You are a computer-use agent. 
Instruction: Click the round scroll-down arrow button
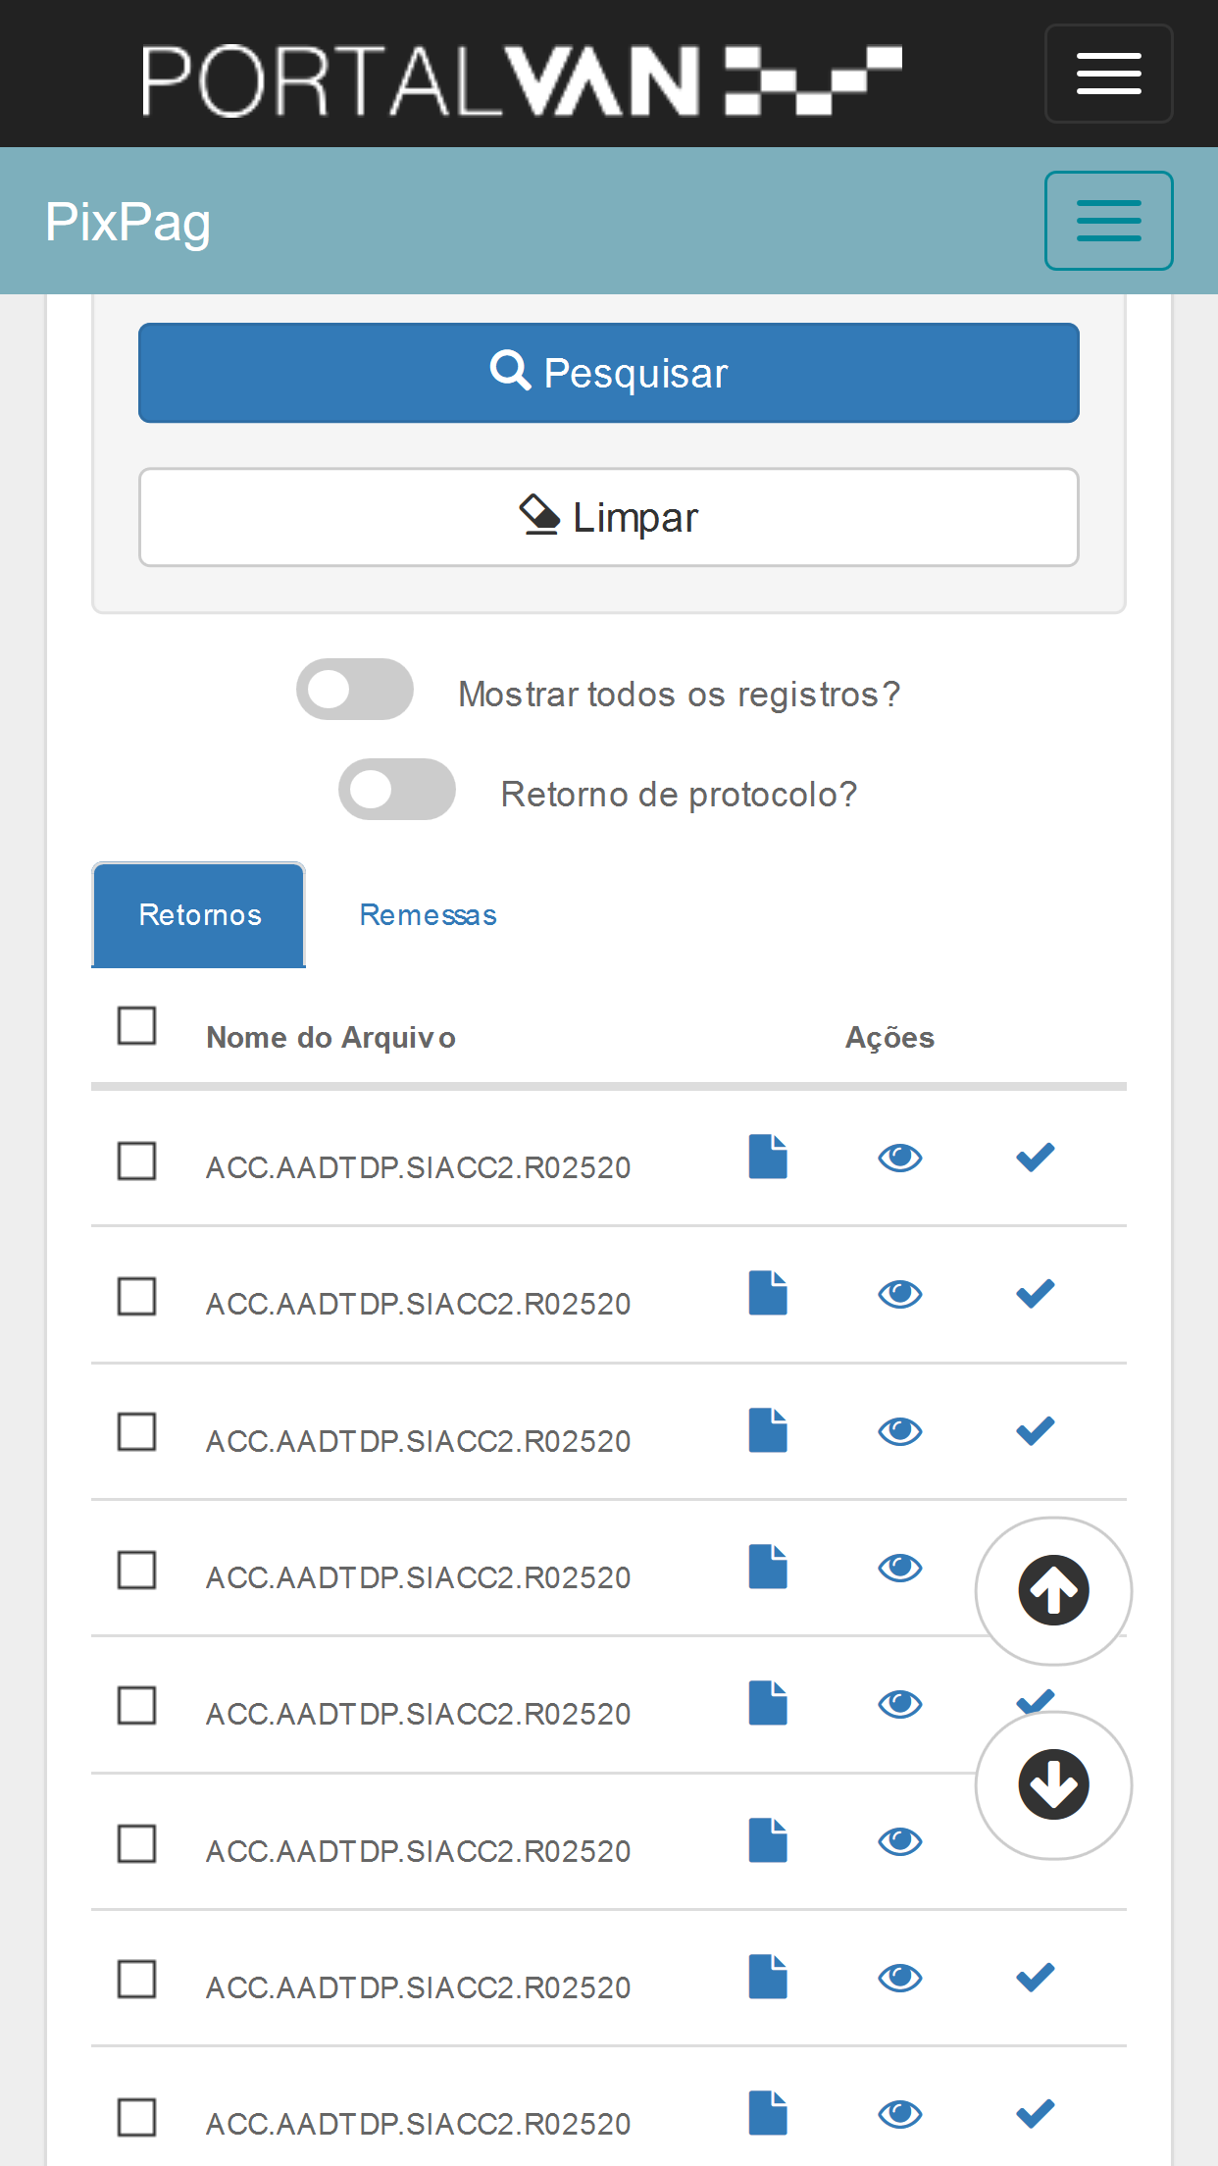pyautogui.click(x=1053, y=1784)
